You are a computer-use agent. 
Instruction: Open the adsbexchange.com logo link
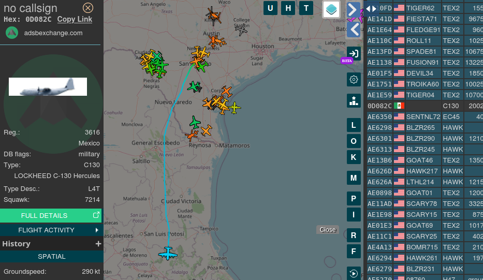point(12,33)
